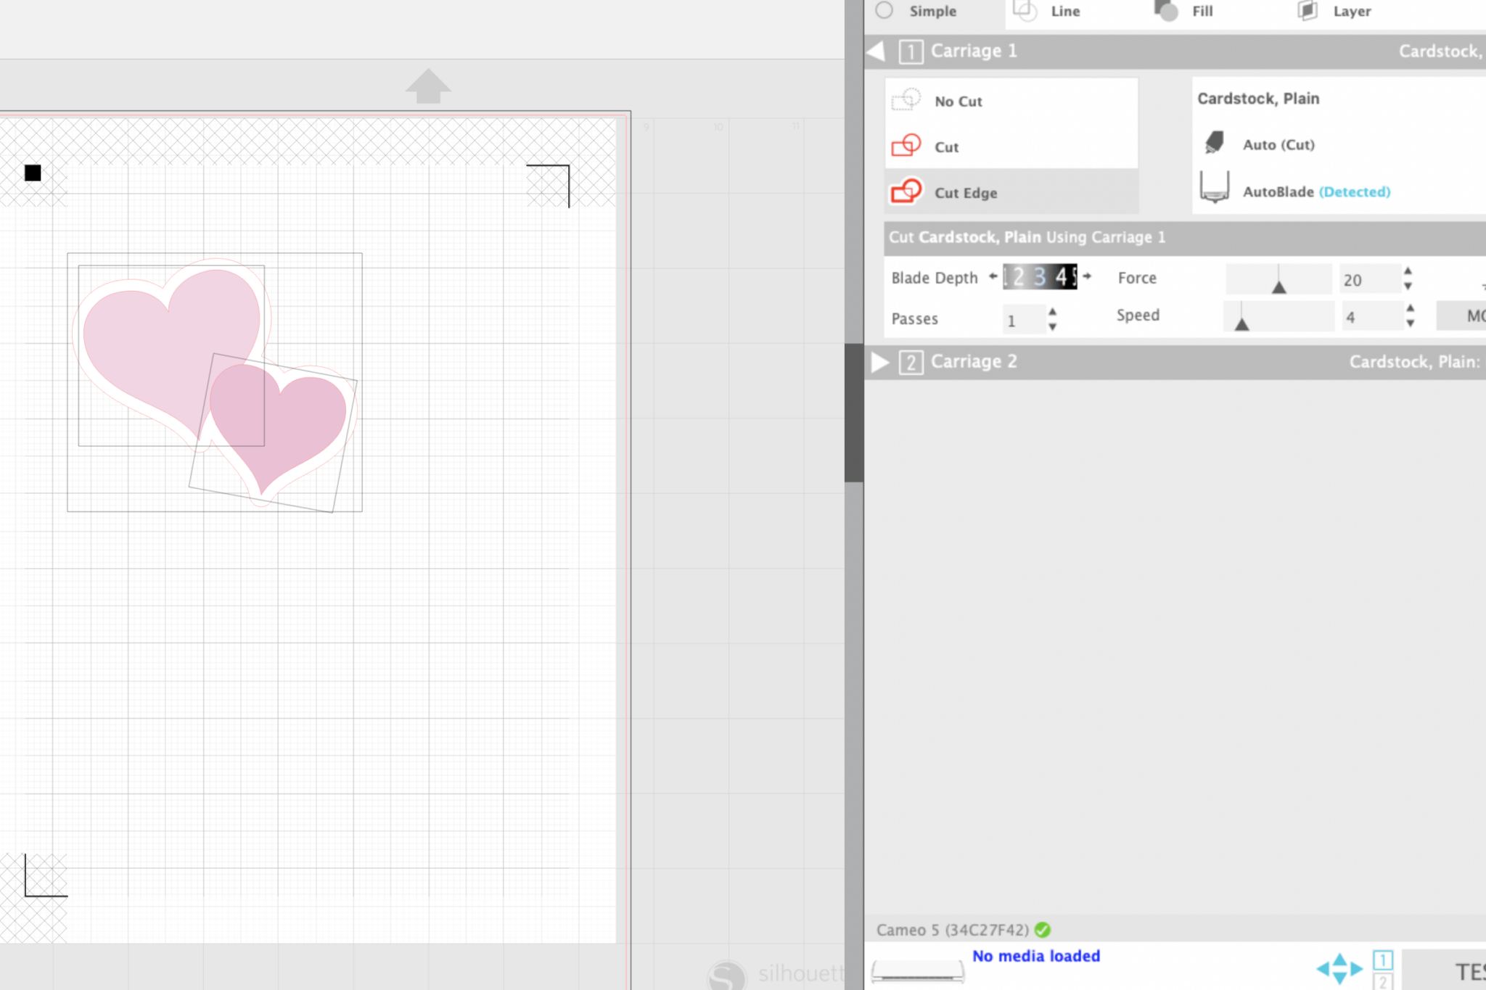Choose the Cut option icon
The width and height of the screenshot is (1486, 990).
906,146
